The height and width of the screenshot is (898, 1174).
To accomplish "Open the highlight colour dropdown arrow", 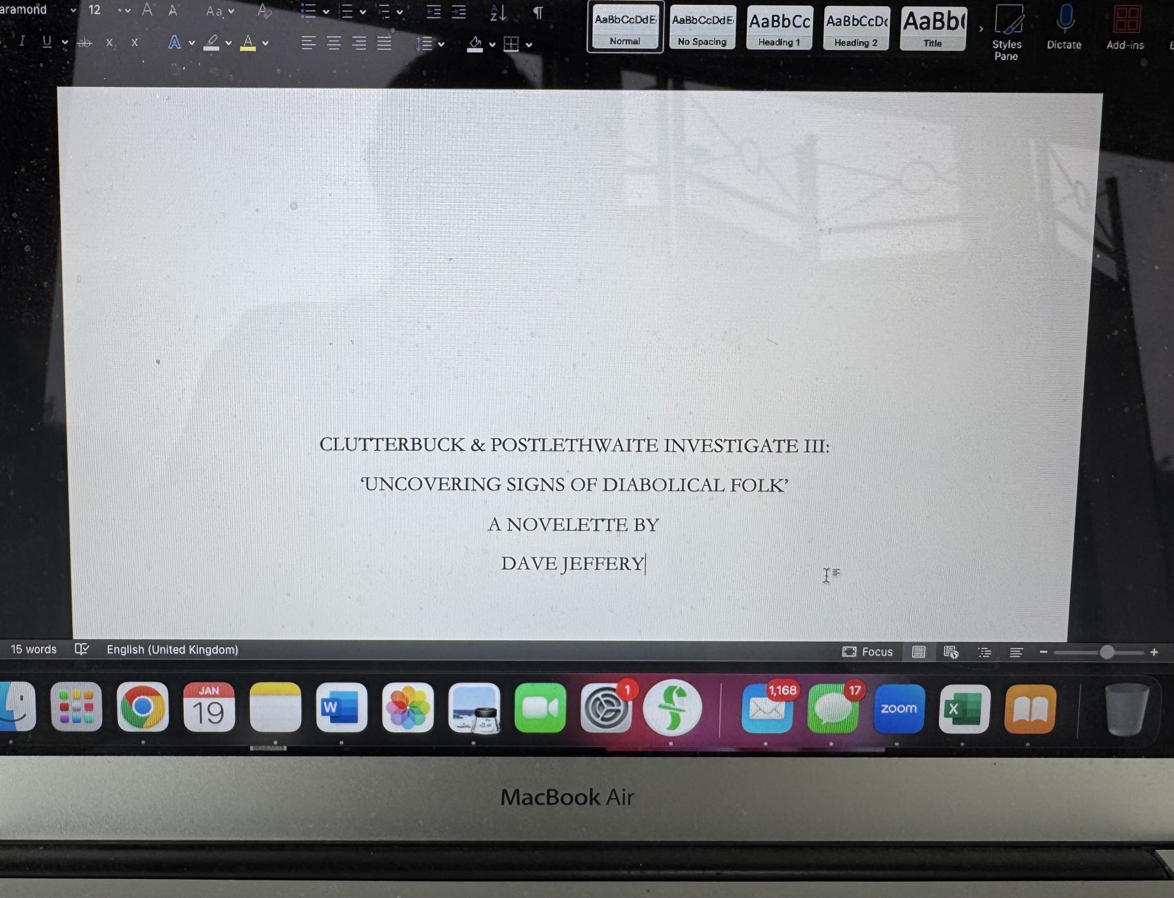I will (228, 43).
